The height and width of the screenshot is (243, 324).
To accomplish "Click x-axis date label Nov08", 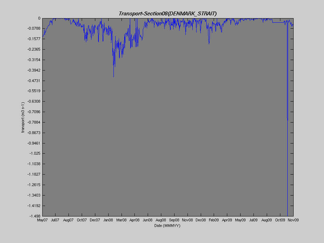I will click(187, 220).
